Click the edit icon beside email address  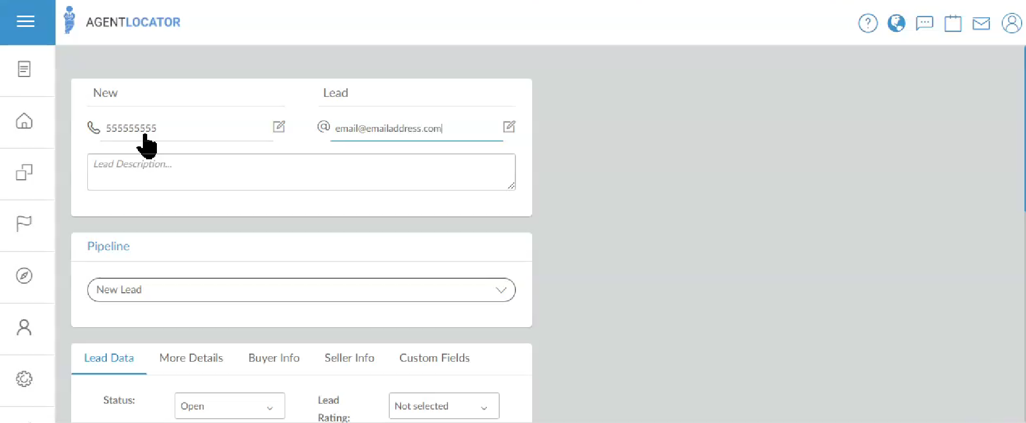509,126
